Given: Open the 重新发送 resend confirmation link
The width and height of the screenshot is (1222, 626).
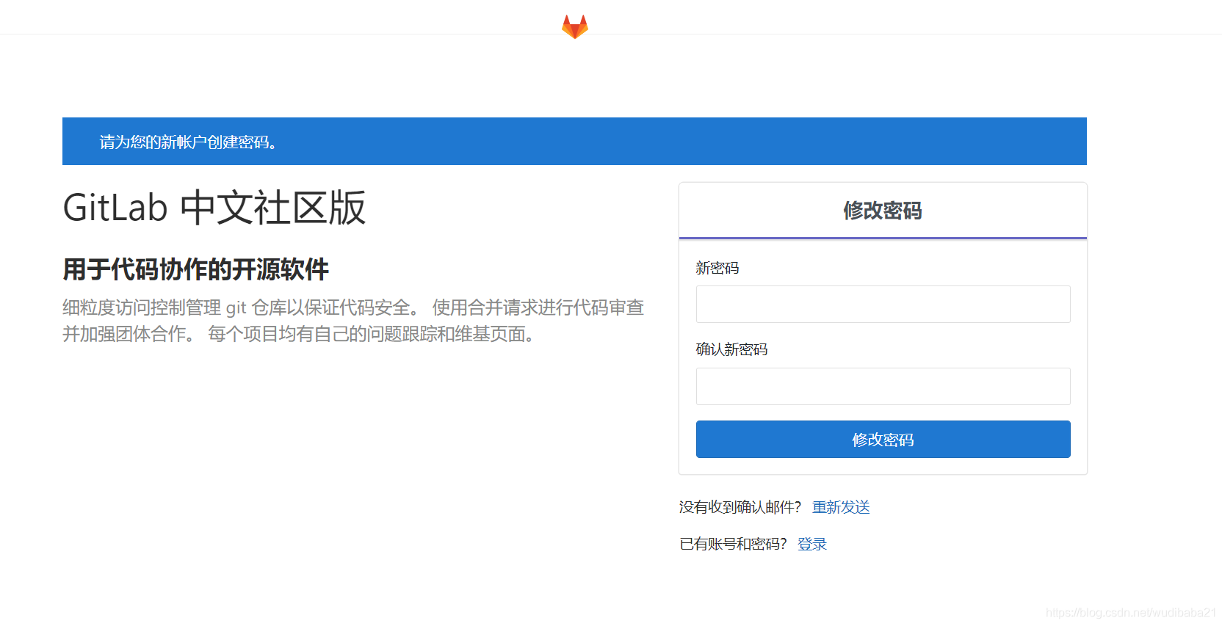Looking at the screenshot, I should coord(841,507).
